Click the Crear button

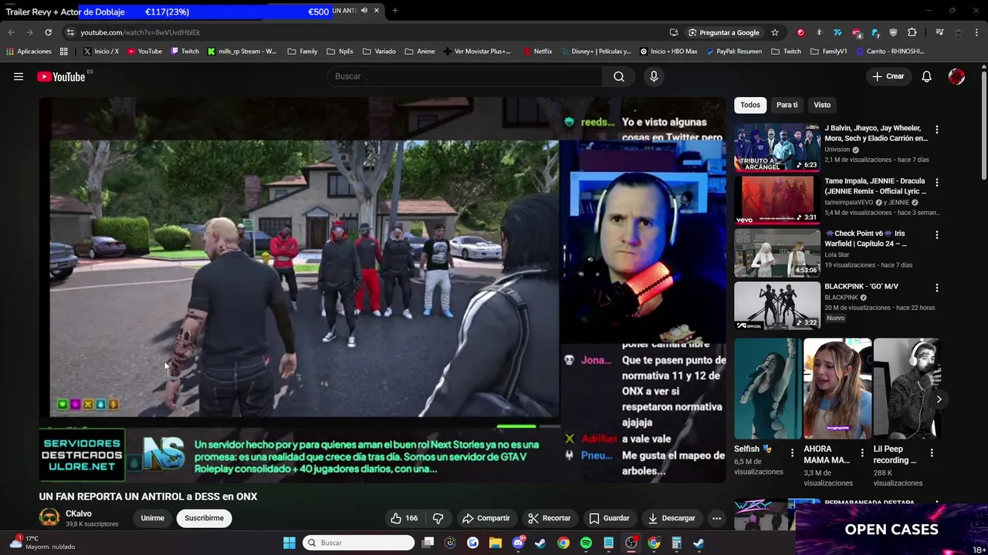point(888,76)
